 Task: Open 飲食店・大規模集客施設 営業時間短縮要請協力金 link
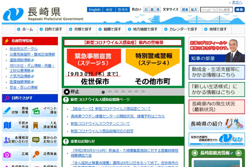(125, 153)
